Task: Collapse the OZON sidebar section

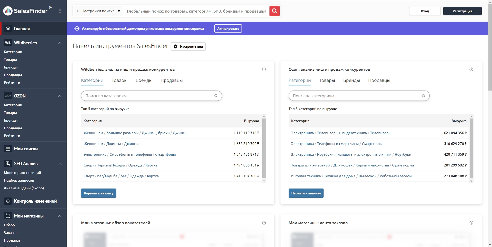Action: pos(60,96)
